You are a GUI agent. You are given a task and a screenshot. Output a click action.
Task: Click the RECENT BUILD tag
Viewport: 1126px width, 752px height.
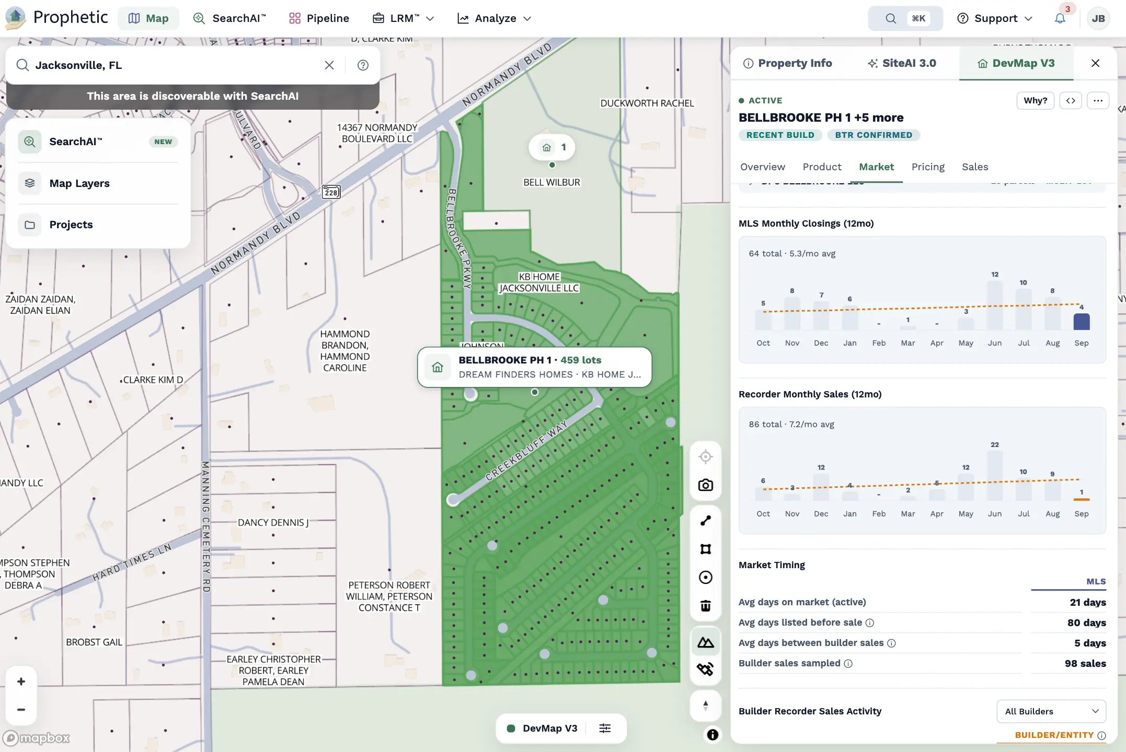[x=780, y=135]
